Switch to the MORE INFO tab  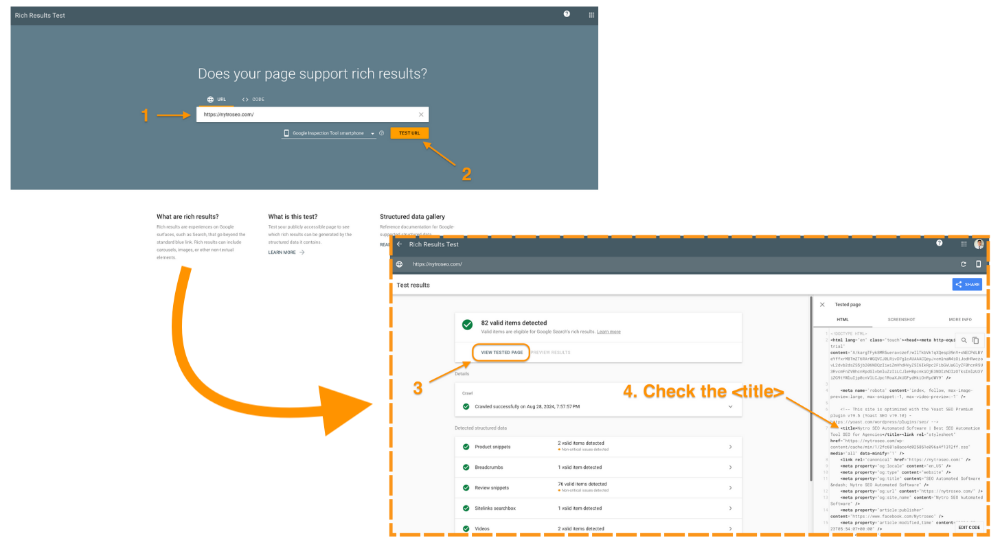point(959,320)
